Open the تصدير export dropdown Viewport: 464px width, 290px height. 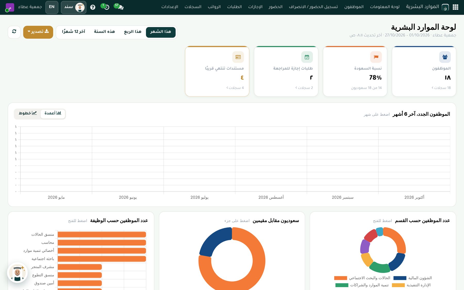[x=38, y=32]
